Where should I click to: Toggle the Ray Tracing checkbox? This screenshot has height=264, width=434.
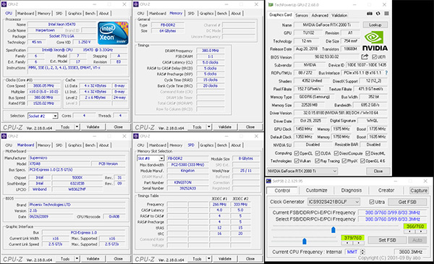pyautogui.click(x=318, y=161)
